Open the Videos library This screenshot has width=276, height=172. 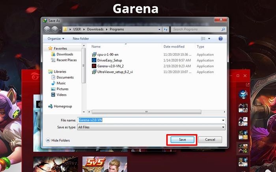pyautogui.click(x=62, y=95)
